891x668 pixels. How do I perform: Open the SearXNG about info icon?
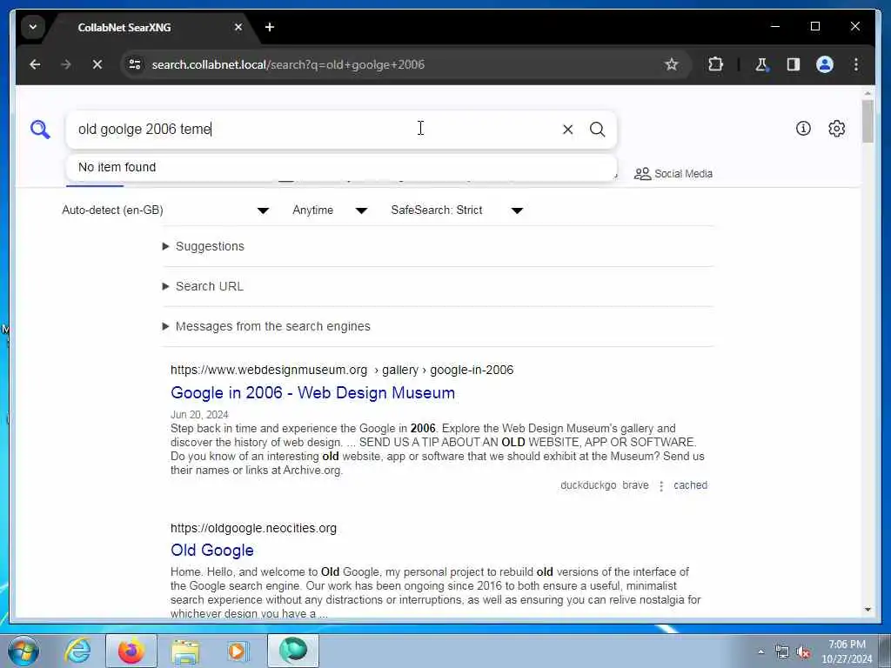[803, 129]
